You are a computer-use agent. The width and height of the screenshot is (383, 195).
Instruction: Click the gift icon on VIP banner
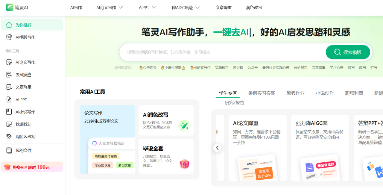click(x=7, y=167)
